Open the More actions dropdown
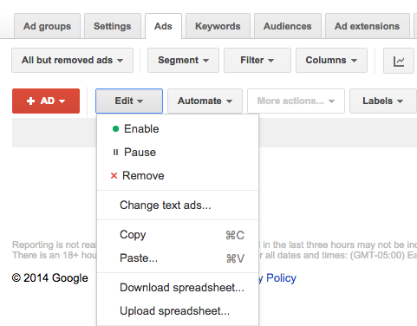The image size is (417, 326). [296, 101]
